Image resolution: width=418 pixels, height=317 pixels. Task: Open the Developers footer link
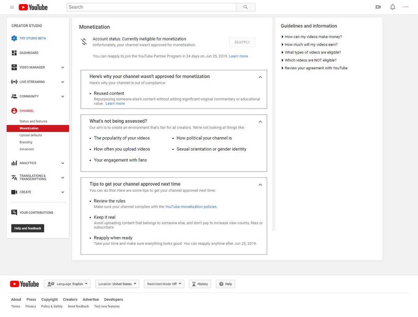114,300
